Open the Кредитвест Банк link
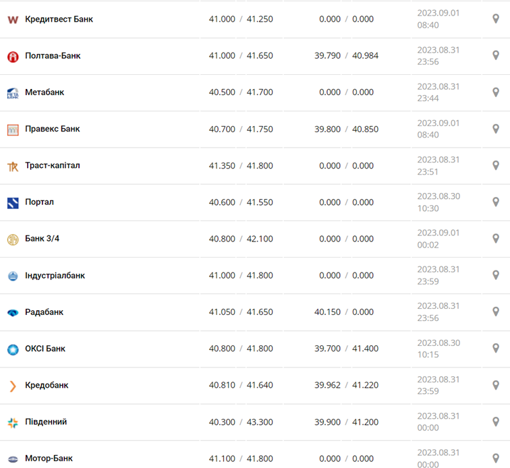 pyautogui.click(x=59, y=19)
